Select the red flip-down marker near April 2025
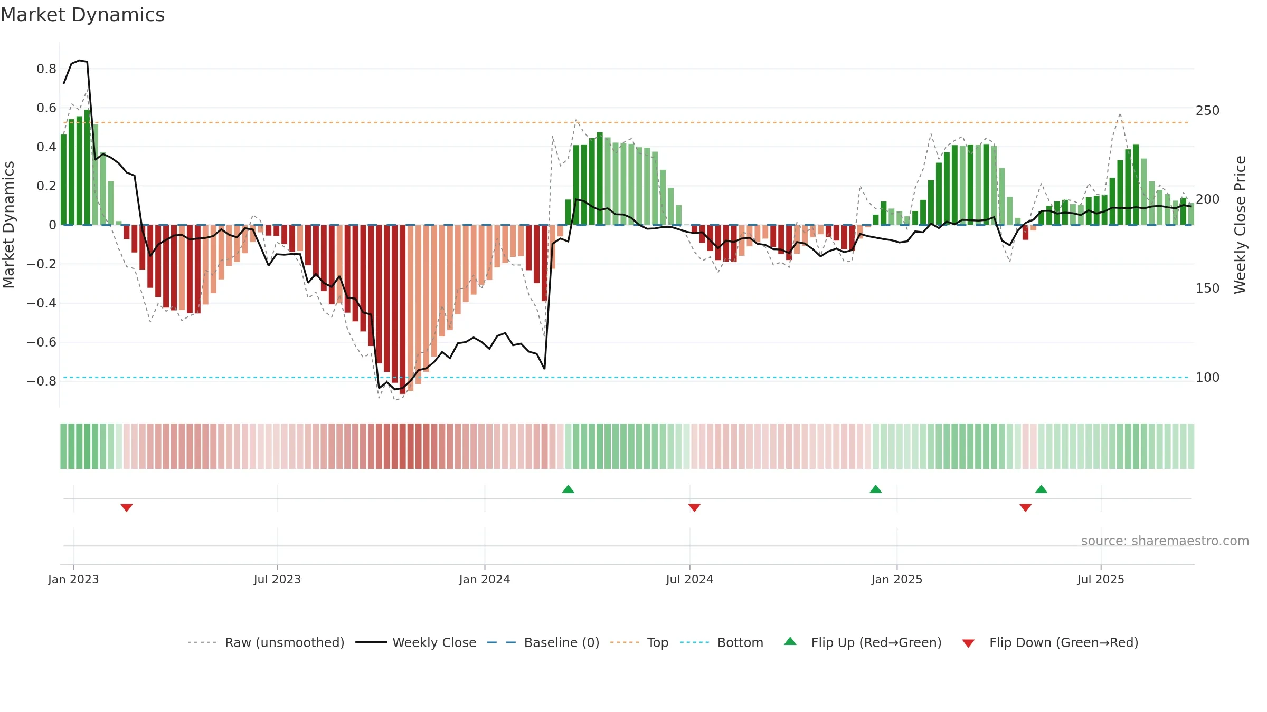1267x712 pixels. pyautogui.click(x=1026, y=507)
